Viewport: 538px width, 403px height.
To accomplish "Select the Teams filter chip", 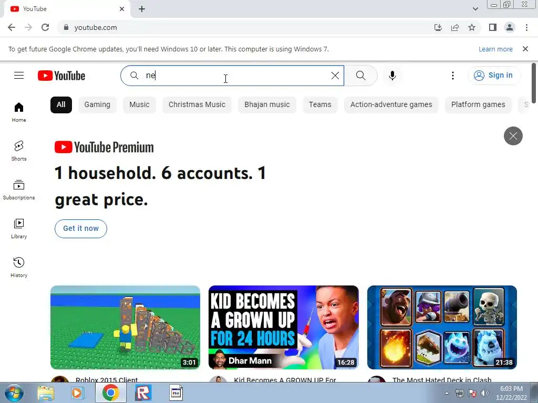I will coord(320,105).
